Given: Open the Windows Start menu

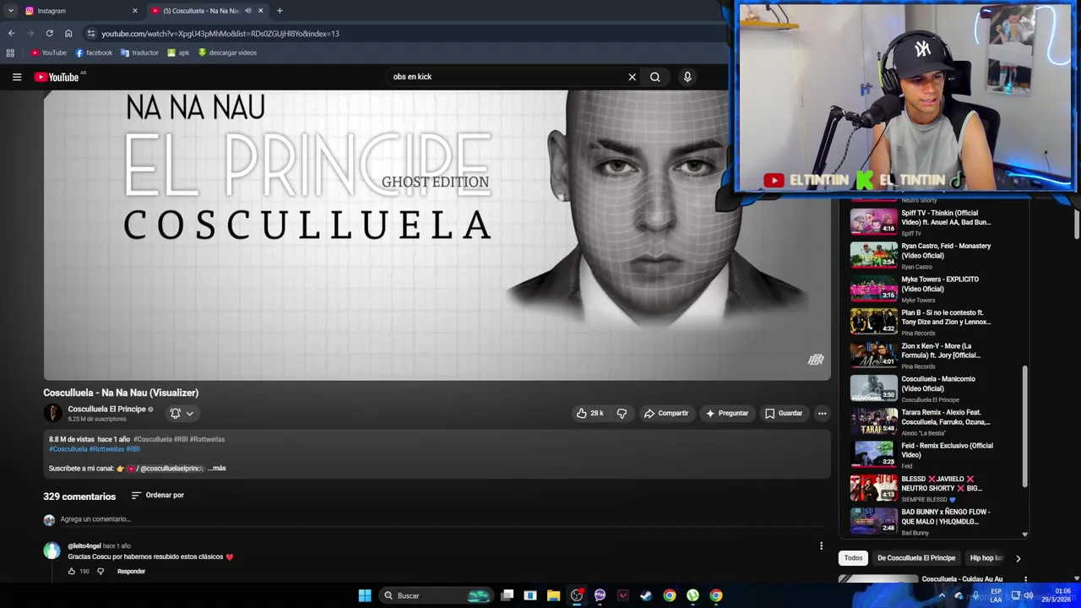Looking at the screenshot, I should (x=365, y=595).
